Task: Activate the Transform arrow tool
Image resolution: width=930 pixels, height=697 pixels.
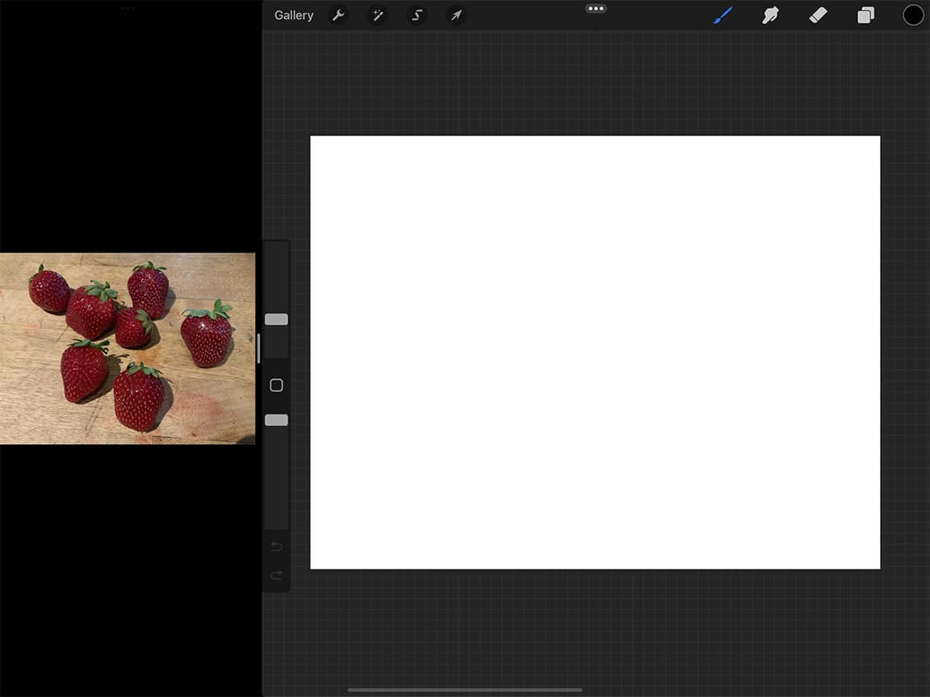Action: (x=455, y=15)
